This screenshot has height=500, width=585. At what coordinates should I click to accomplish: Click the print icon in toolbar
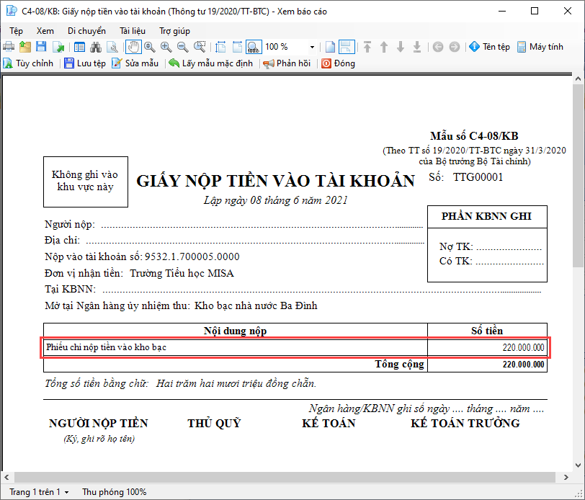[9, 47]
